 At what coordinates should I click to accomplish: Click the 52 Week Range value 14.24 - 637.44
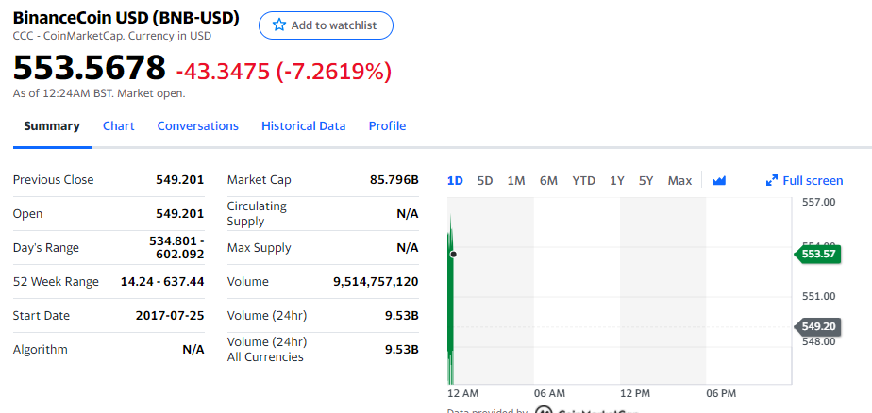(x=162, y=281)
